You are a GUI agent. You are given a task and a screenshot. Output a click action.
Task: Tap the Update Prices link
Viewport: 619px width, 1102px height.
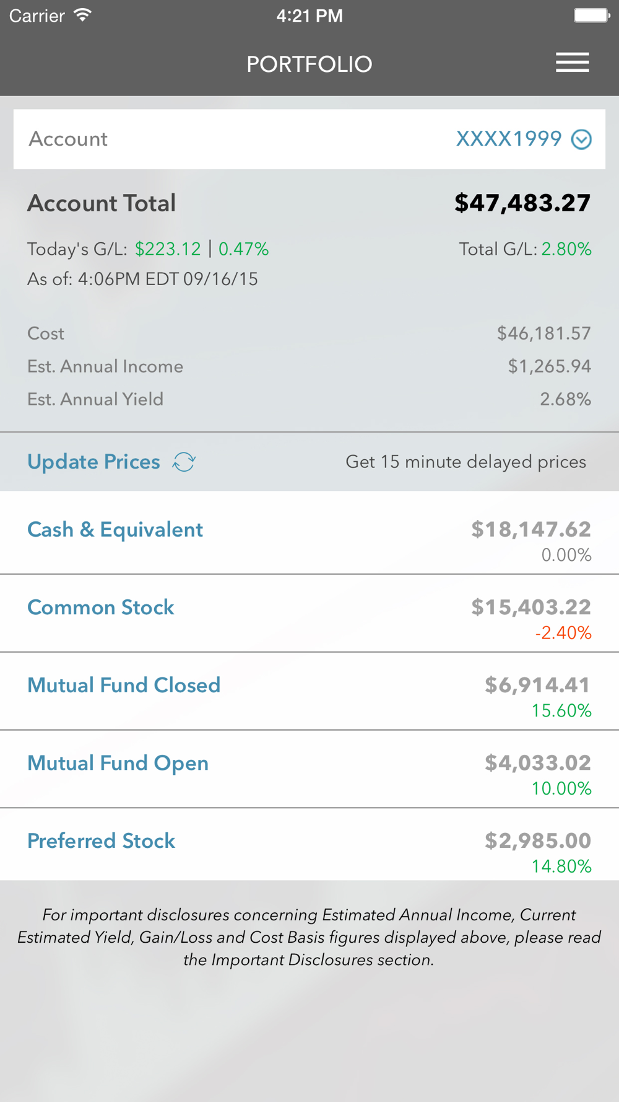(x=93, y=462)
